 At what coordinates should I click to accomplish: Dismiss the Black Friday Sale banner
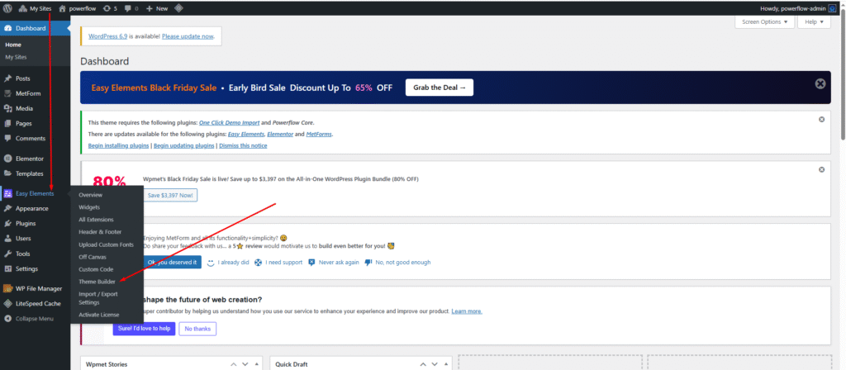pos(820,84)
